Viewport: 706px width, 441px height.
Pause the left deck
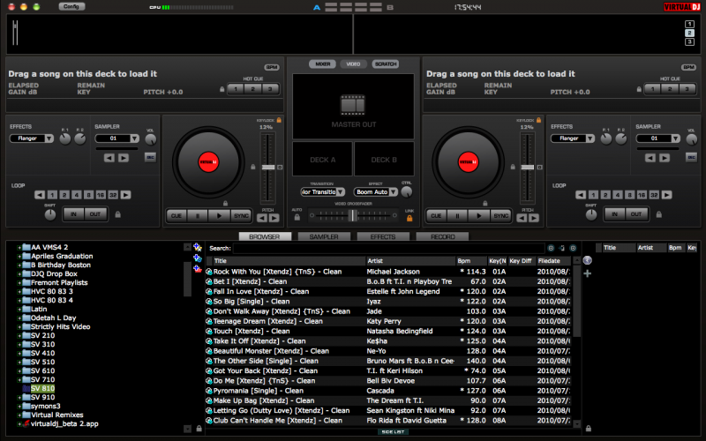pos(197,216)
